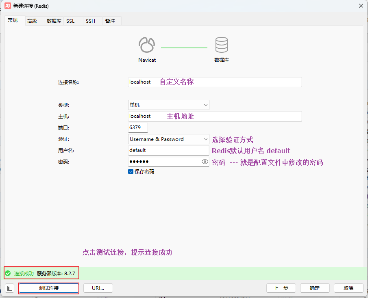Viewport: 368px width, 298px height.
Task: Click the 连接成功 status text
Action: 24,273
